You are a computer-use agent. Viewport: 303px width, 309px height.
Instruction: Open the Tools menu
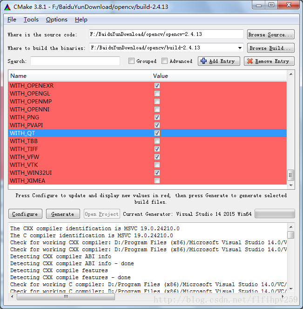[x=31, y=20]
